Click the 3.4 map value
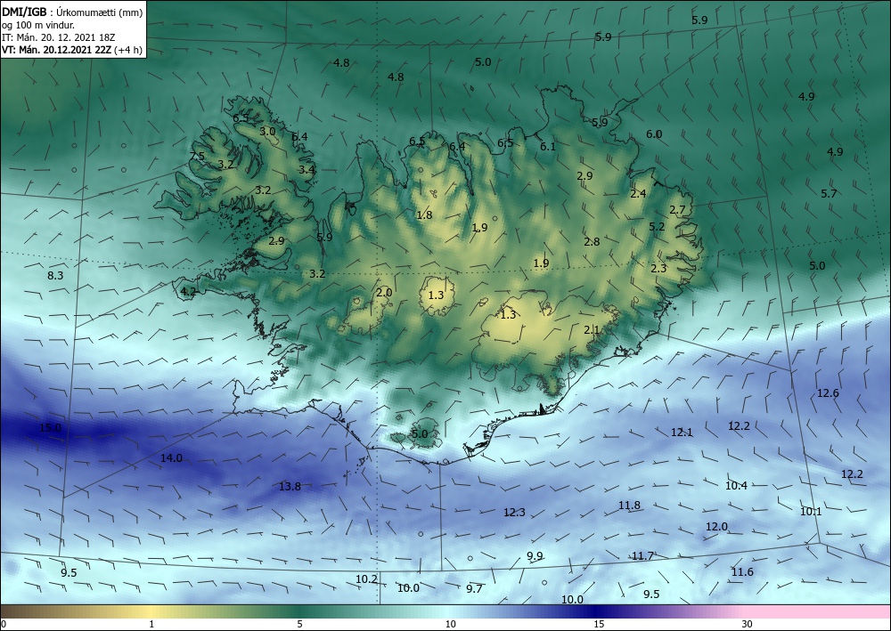The image size is (891, 631). (x=307, y=169)
